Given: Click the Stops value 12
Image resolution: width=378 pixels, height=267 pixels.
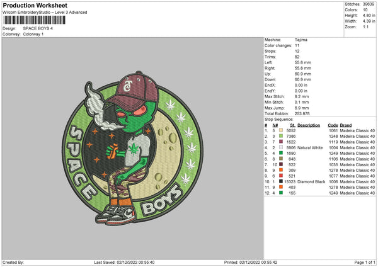Looking at the screenshot, I should (x=297, y=51).
